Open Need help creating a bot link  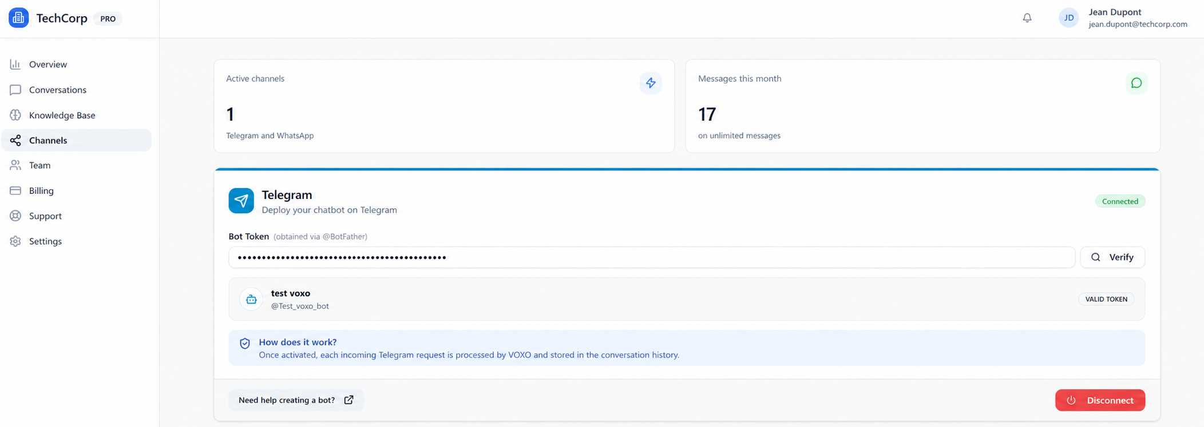[x=296, y=400]
